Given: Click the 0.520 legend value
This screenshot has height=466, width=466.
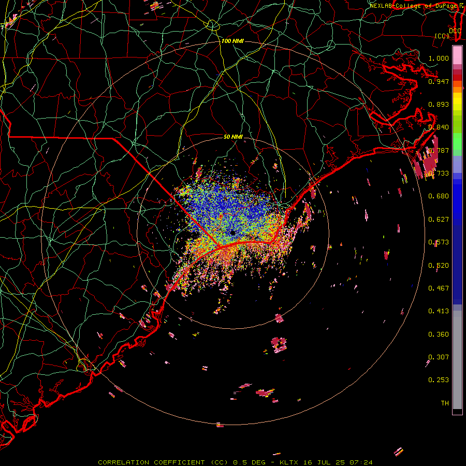Looking at the screenshot, I should pos(439,266).
